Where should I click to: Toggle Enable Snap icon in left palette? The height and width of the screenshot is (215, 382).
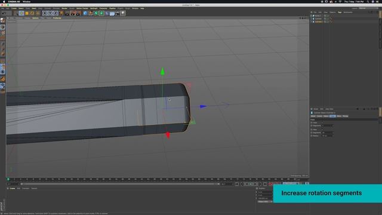(x=2, y=79)
